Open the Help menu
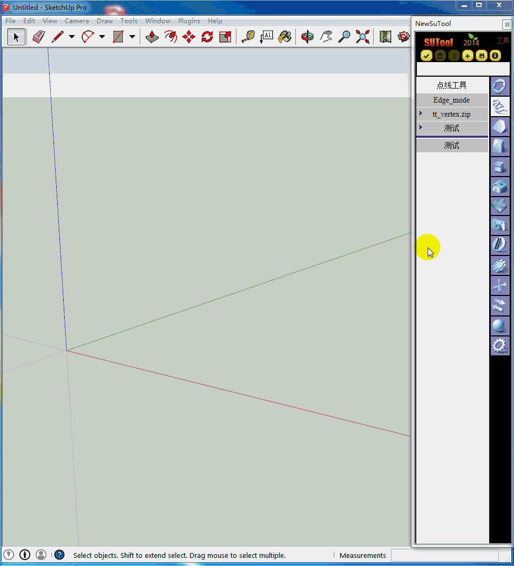Viewport: 514px width, 566px height. 215,21
